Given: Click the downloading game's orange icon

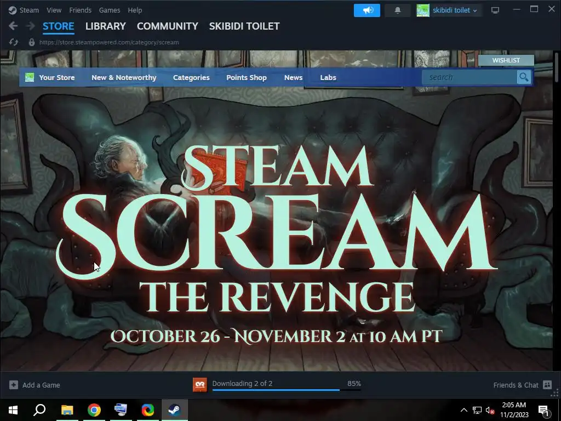Looking at the screenshot, I should (x=199, y=385).
